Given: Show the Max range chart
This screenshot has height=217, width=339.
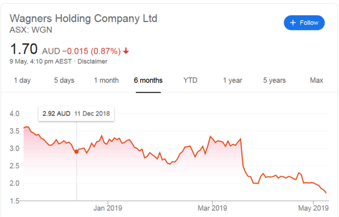Looking at the screenshot, I should [x=316, y=80].
